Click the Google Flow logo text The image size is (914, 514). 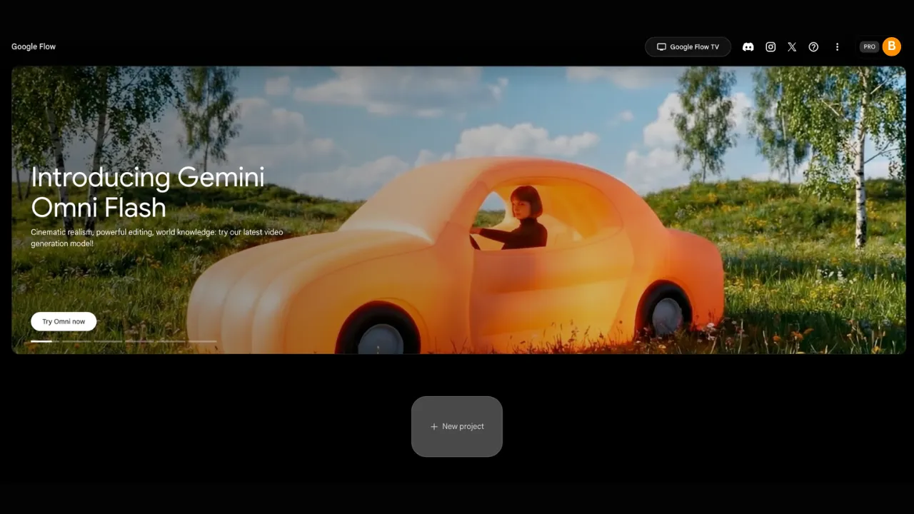pyautogui.click(x=34, y=46)
